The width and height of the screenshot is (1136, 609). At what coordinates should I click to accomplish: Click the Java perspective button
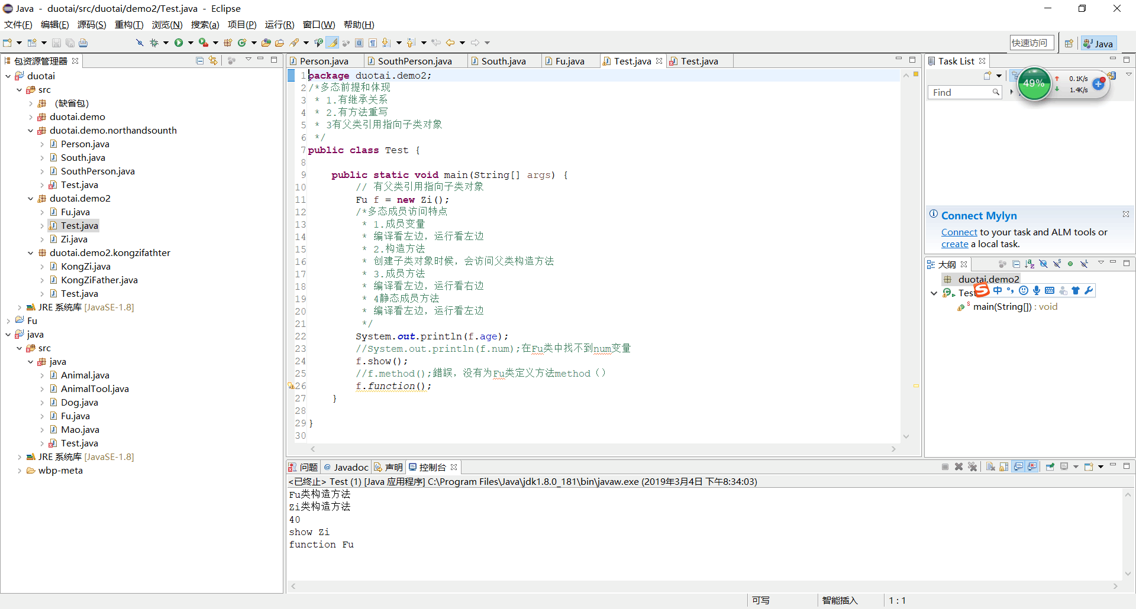click(1098, 43)
